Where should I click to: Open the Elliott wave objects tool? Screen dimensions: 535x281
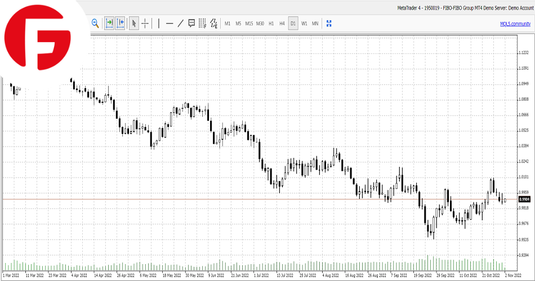tap(213, 23)
